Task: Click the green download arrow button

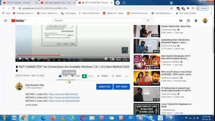Action: click(84, 76)
